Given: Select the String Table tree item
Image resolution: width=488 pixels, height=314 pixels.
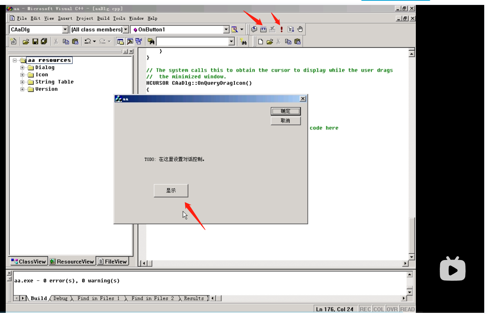Looking at the screenshot, I should click(54, 82).
